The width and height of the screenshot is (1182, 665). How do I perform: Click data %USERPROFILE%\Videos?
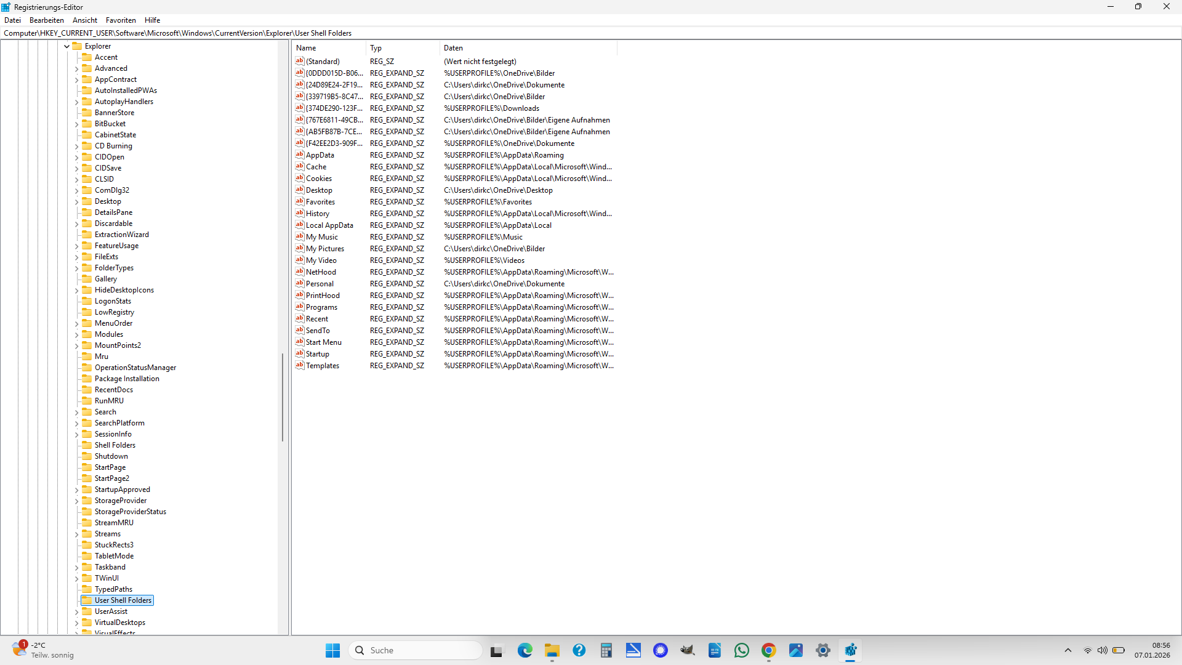click(x=484, y=260)
